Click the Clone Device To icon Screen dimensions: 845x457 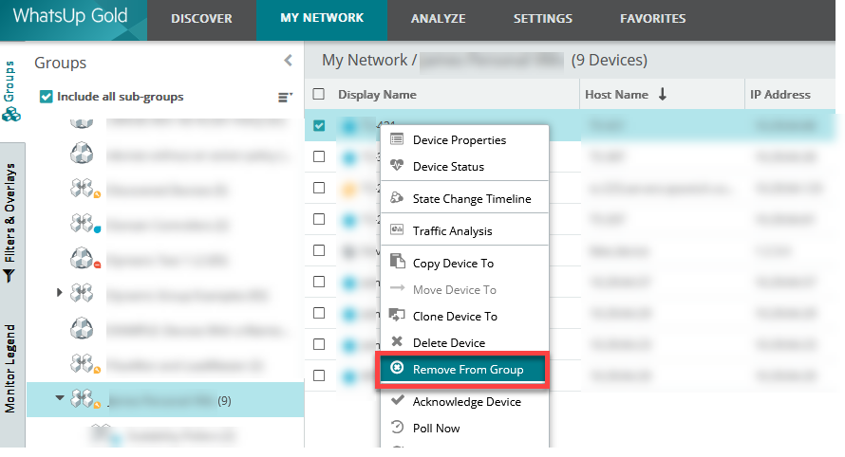(x=397, y=315)
